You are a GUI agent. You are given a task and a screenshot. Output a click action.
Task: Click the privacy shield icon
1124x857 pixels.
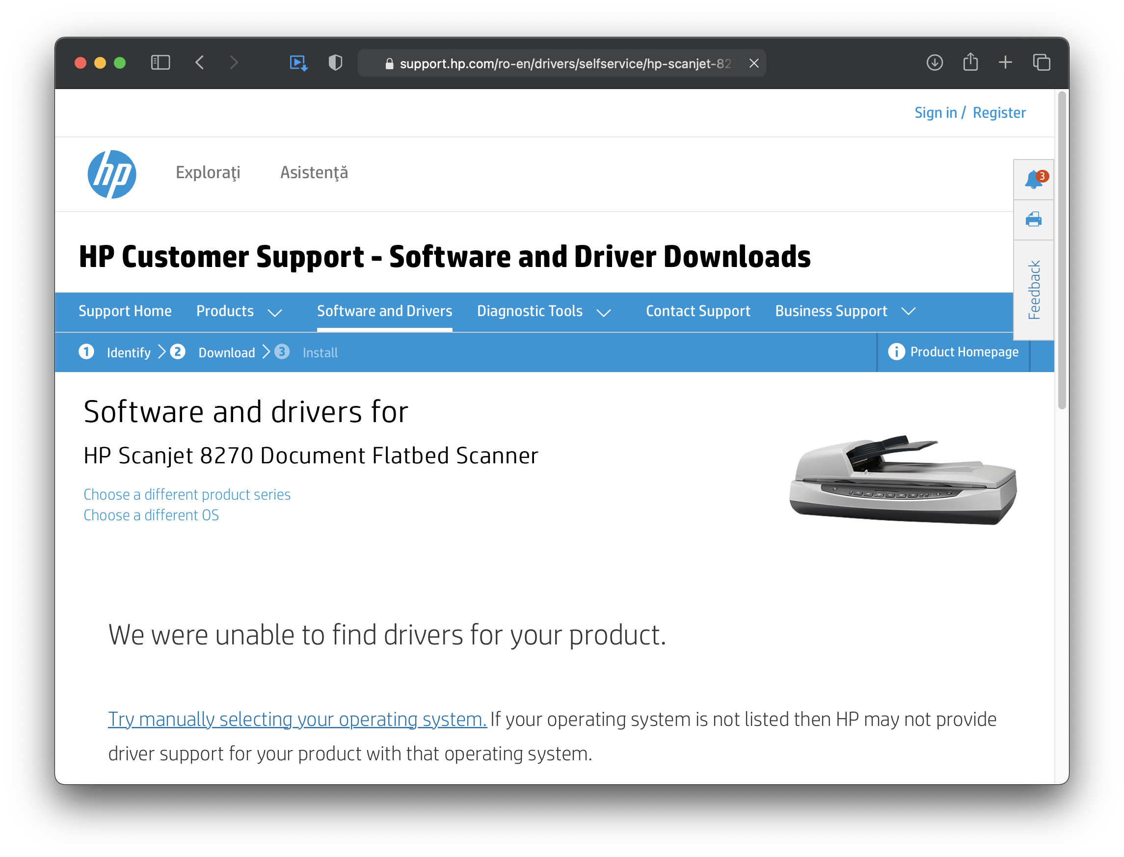[335, 62]
